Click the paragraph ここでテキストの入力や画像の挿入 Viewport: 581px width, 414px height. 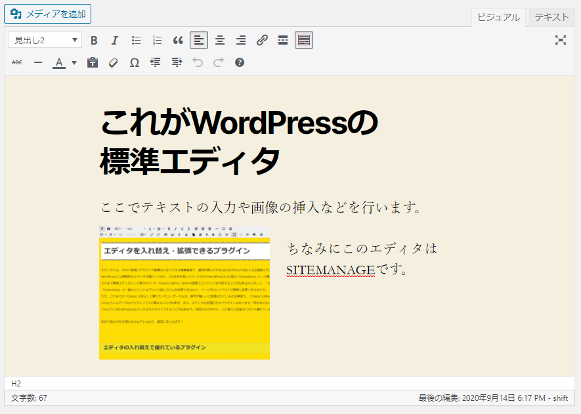(261, 207)
